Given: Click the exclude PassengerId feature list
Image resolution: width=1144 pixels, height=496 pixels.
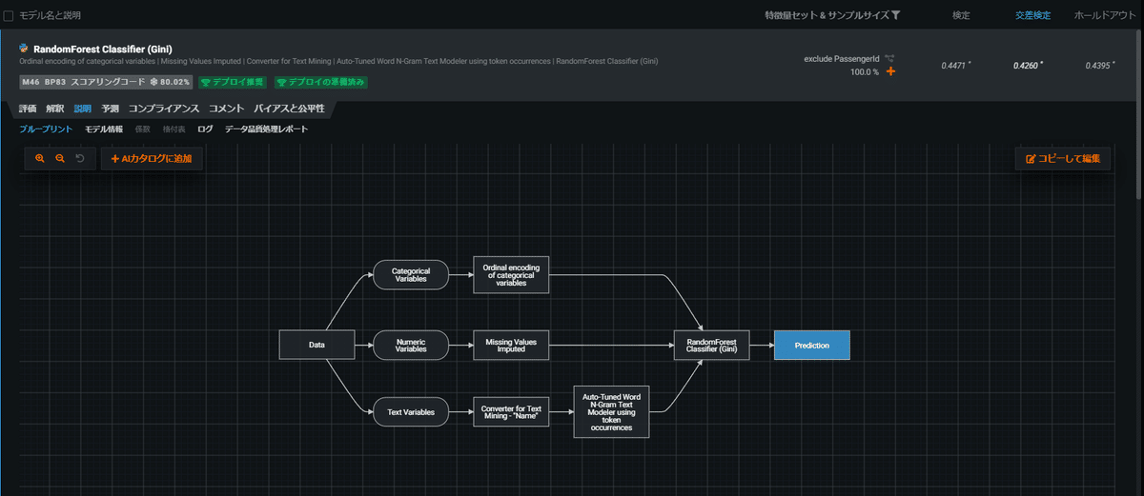Looking at the screenshot, I should coord(843,59).
